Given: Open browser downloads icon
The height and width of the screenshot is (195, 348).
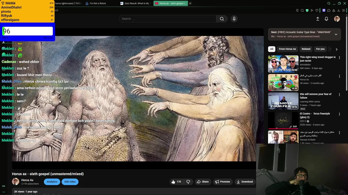Looking at the screenshot, I should (x=338, y=10).
